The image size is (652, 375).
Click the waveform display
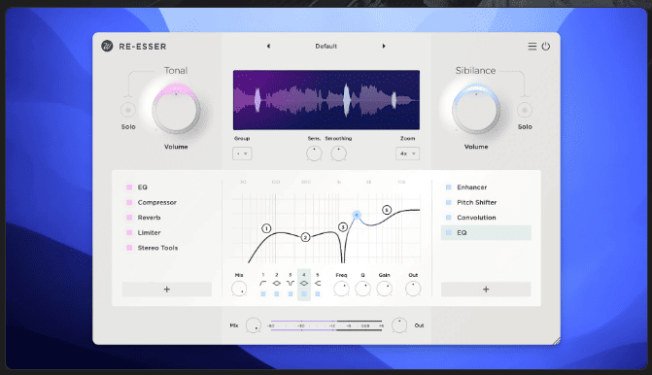[x=326, y=100]
